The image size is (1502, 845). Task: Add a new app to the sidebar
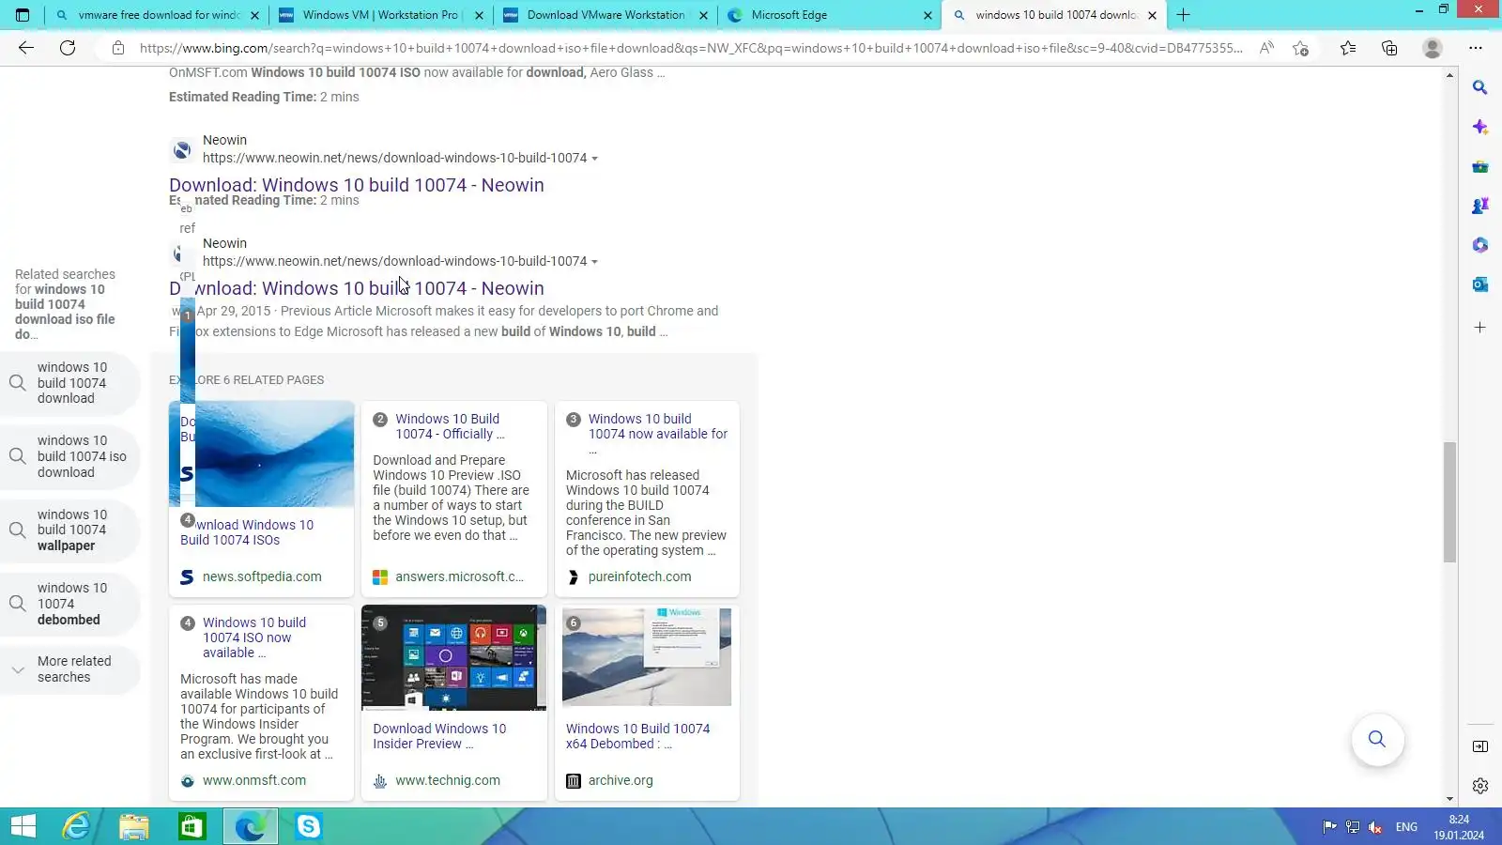pyautogui.click(x=1480, y=328)
